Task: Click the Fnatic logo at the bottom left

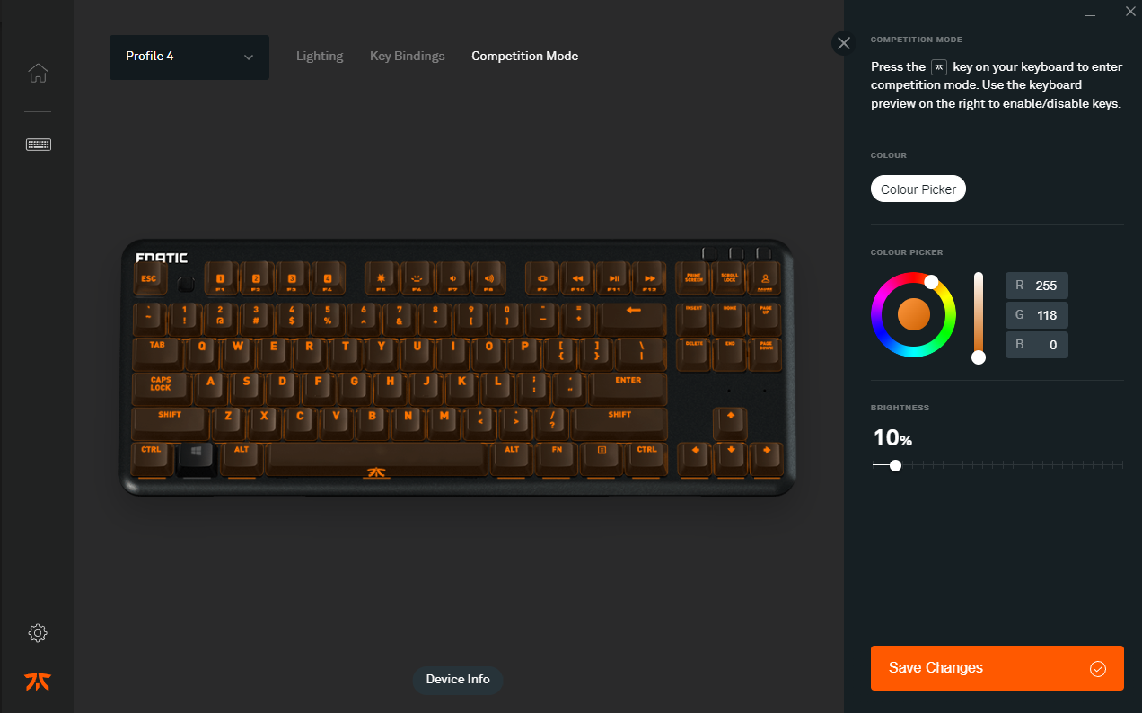Action: (x=38, y=682)
